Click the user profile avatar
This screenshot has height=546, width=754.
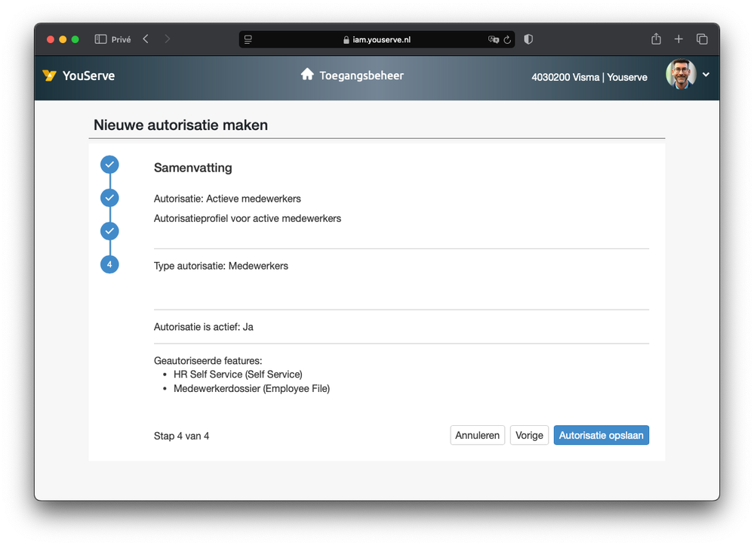pyautogui.click(x=680, y=75)
